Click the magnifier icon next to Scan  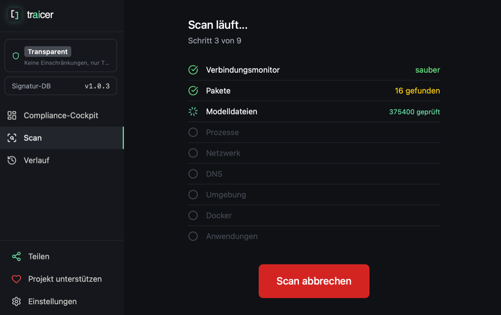point(13,138)
